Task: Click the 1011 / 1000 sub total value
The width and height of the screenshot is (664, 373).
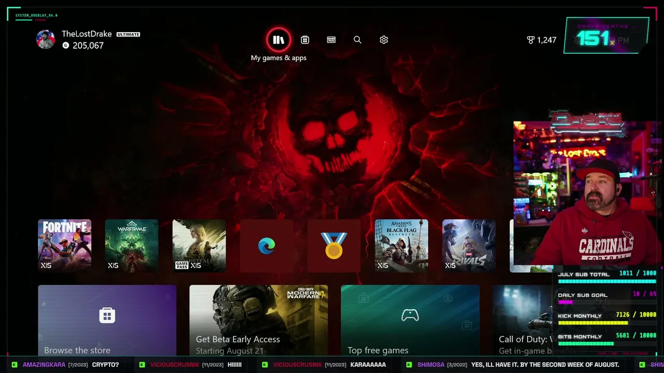Action: [638, 274]
